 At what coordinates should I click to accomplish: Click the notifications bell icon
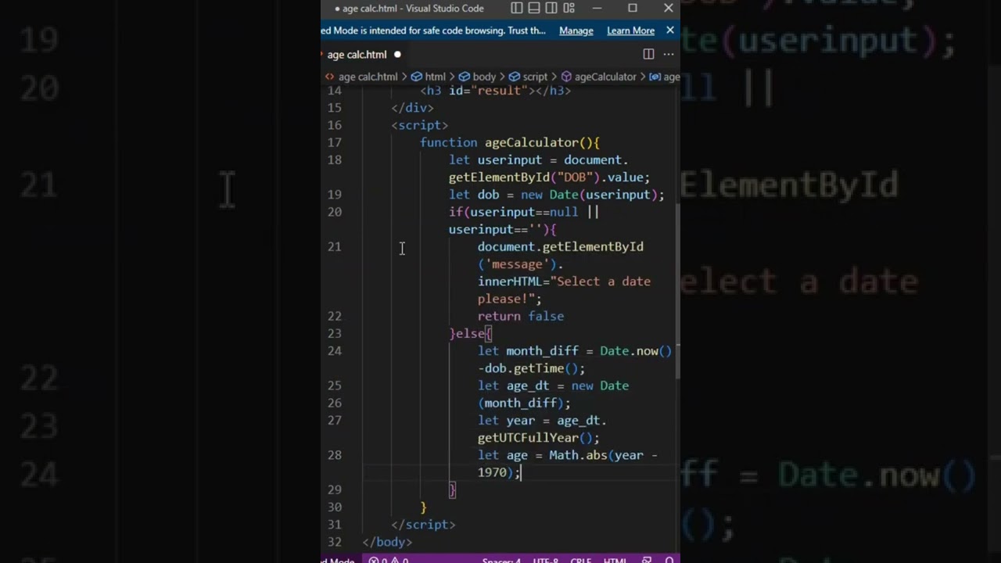pos(669,560)
